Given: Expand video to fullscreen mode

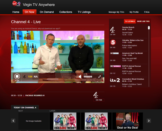Looking at the screenshot, I should click(x=100, y=77).
